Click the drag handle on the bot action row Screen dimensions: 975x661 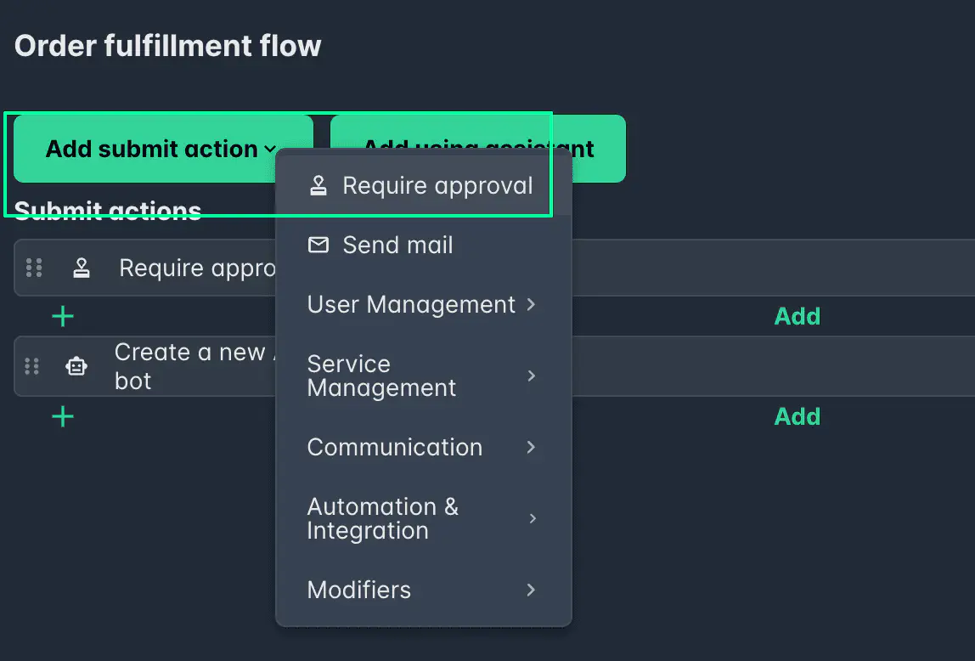coord(32,366)
